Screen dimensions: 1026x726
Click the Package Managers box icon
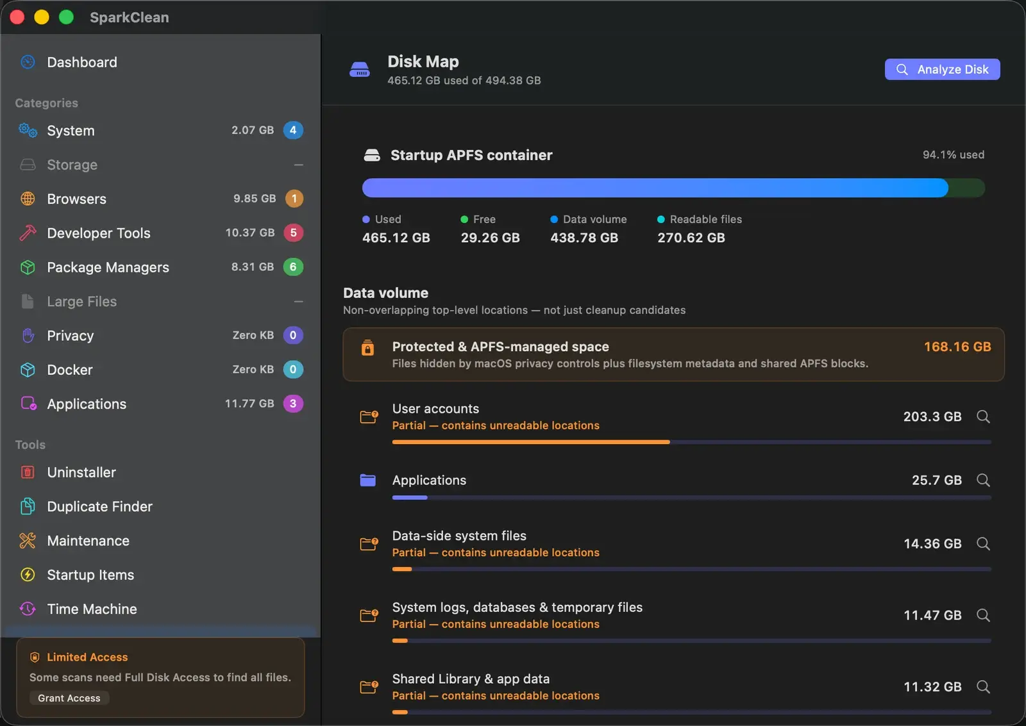(28, 267)
